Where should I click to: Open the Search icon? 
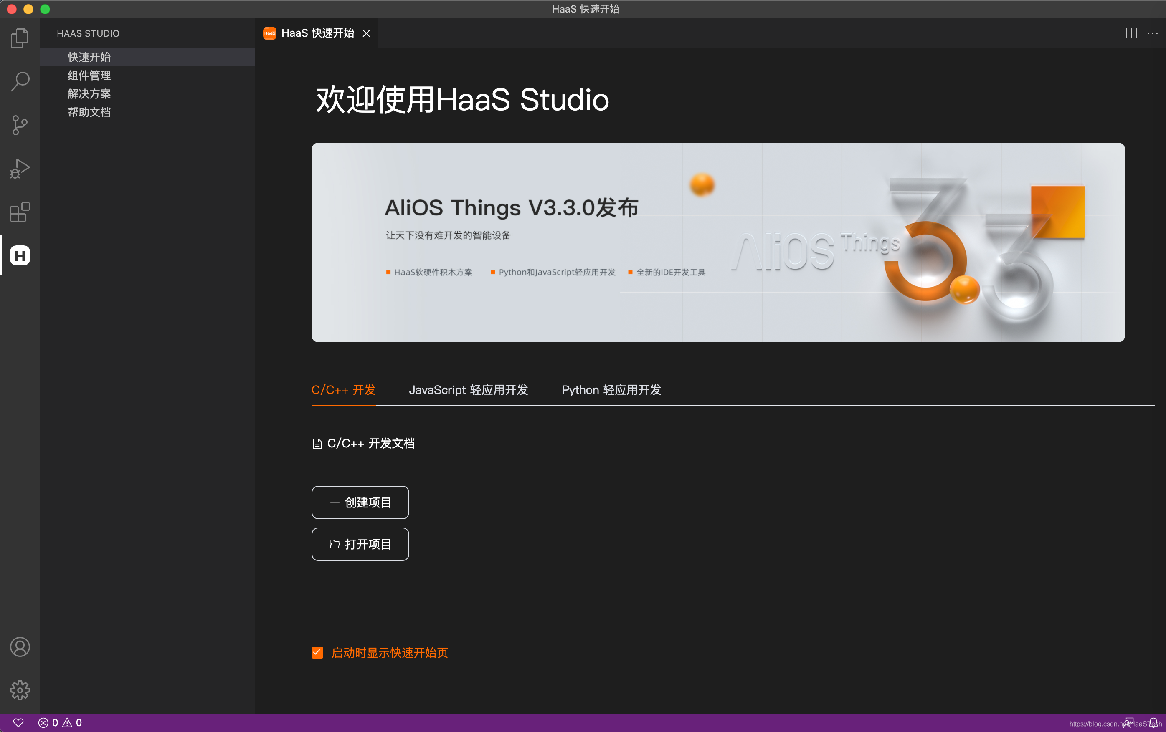[x=19, y=81]
